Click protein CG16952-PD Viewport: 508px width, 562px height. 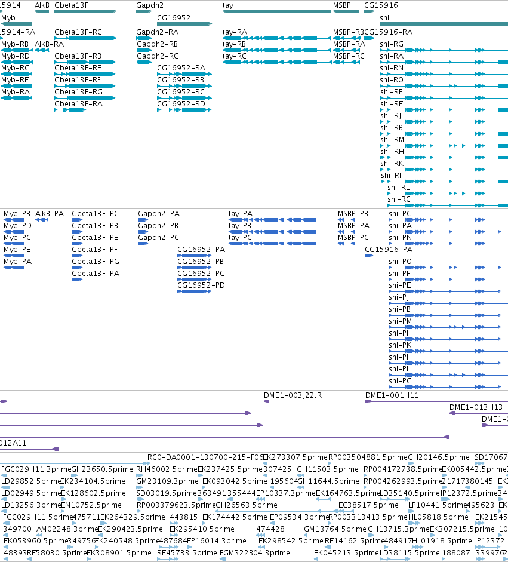tap(194, 291)
